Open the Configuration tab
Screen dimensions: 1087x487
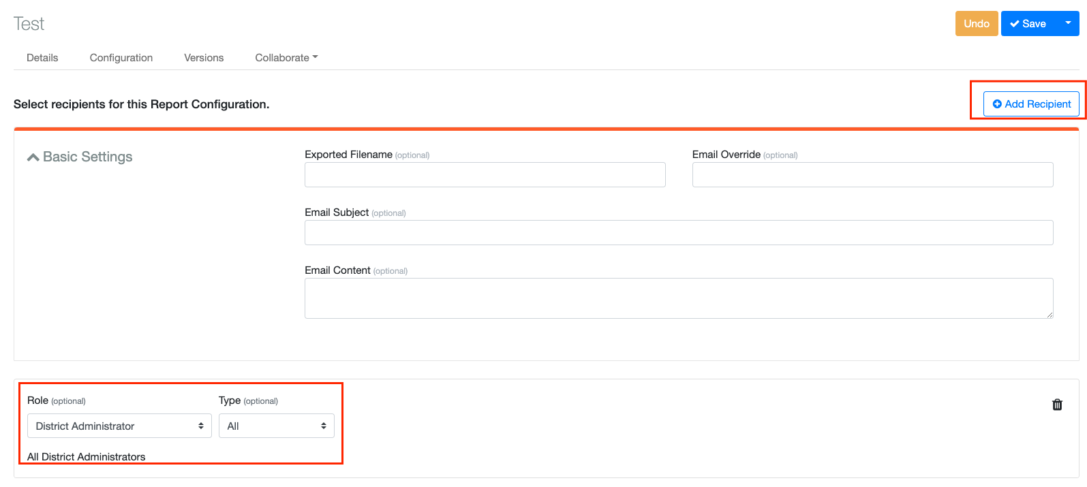[x=121, y=58]
